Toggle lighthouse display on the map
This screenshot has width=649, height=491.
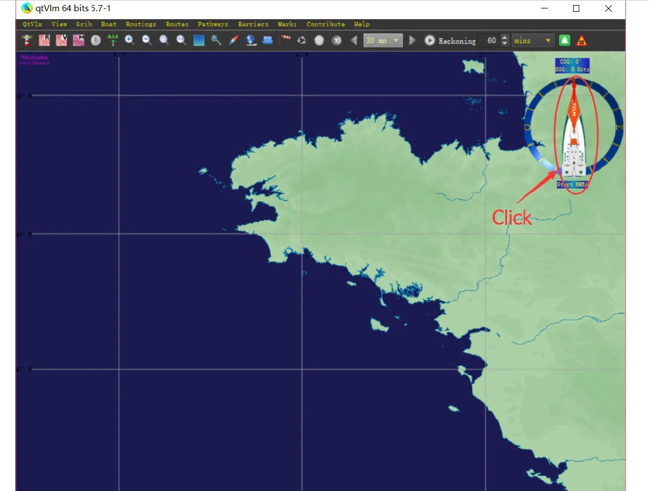(26, 40)
